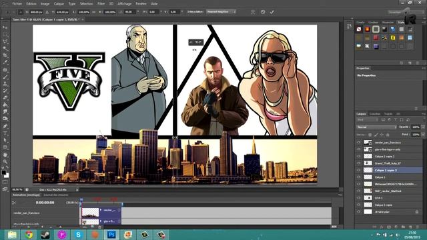Hide the Arrière-plan background layer
This screenshot has width=427, height=240.
(x=358, y=212)
